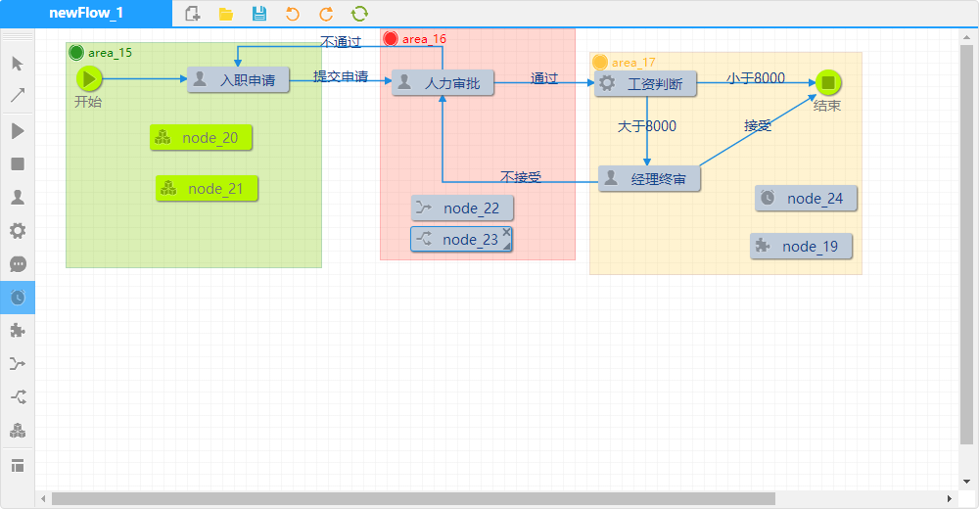Viewport: 979px width, 509px height.
Task: Choose the join node tool in sidebar
Action: coord(18,363)
